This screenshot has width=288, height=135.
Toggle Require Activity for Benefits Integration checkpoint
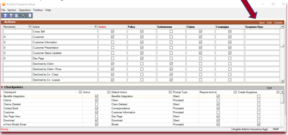pos(218,96)
